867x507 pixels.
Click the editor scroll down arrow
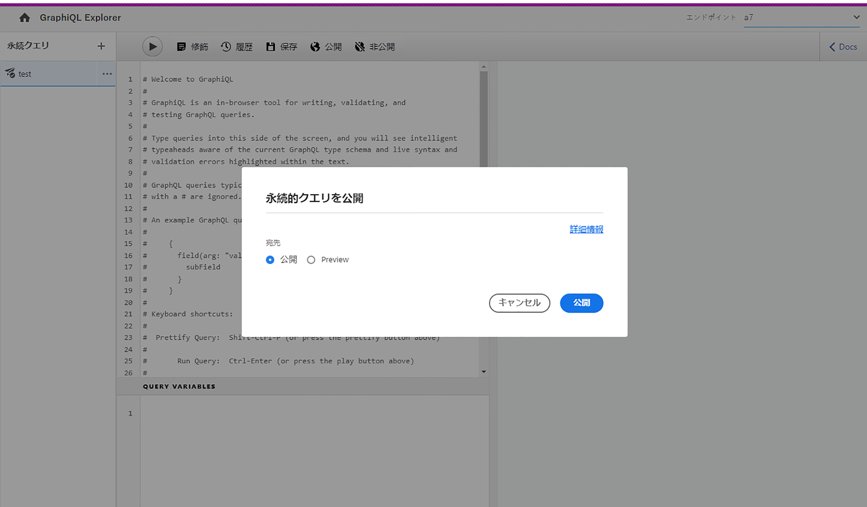pos(484,372)
